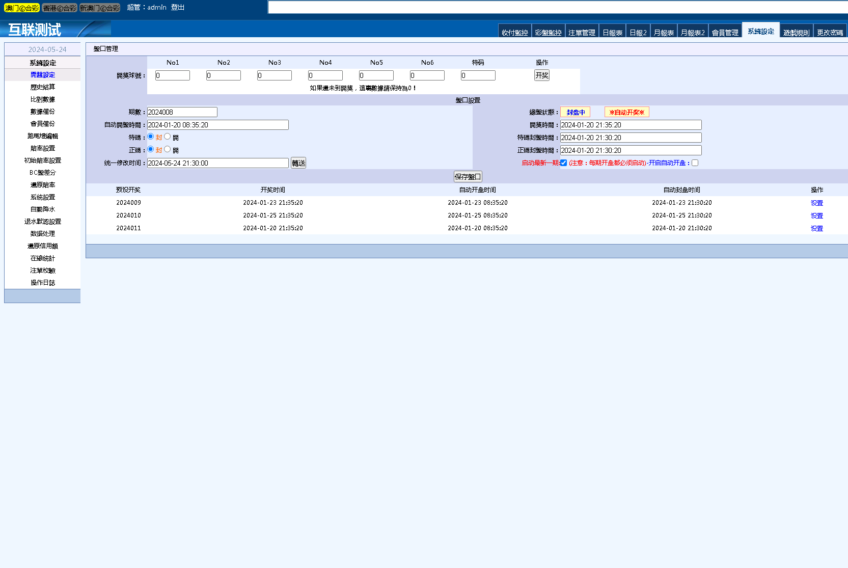Open the 月報表2 top menu tab

click(x=693, y=32)
